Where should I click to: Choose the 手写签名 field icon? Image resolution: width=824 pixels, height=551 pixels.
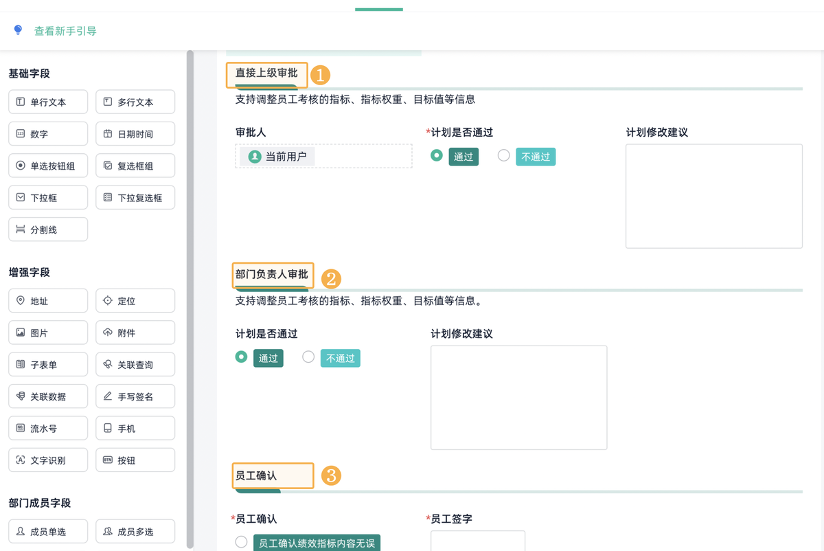(x=108, y=396)
